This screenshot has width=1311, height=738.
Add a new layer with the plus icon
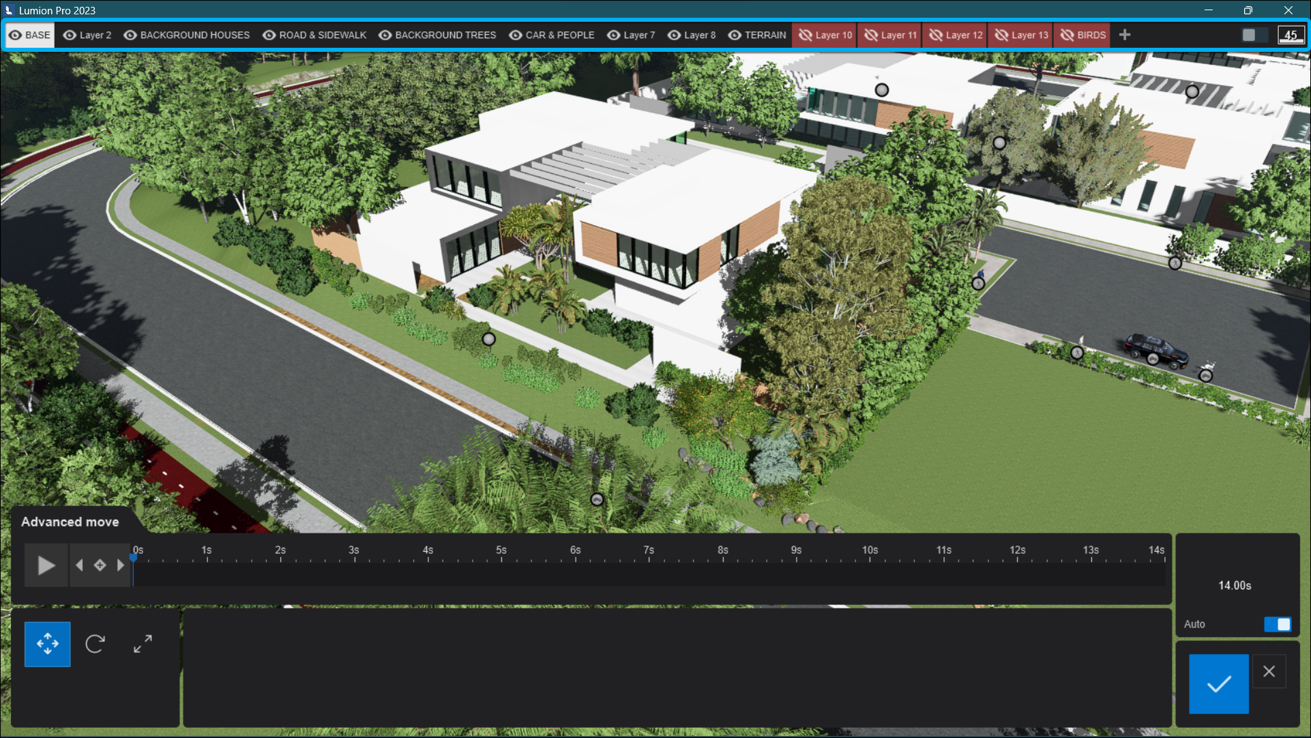tap(1125, 35)
